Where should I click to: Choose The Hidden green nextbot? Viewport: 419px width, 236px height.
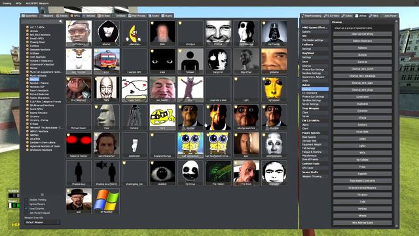[218, 173]
